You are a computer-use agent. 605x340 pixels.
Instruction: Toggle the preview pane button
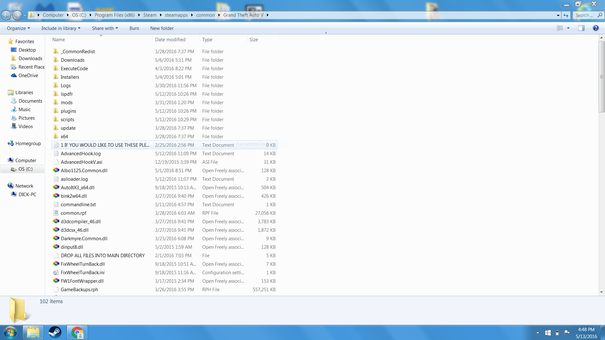581,28
